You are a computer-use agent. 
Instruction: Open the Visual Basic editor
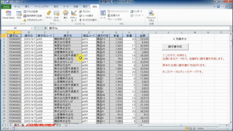8,15
